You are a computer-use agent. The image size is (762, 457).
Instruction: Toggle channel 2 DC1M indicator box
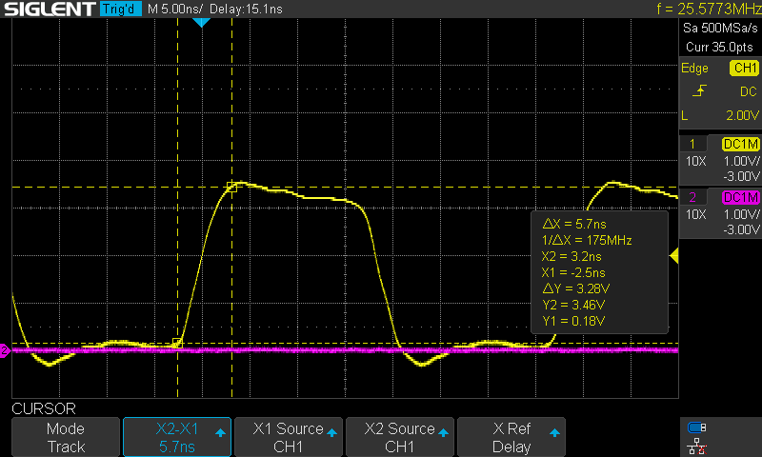pos(740,197)
